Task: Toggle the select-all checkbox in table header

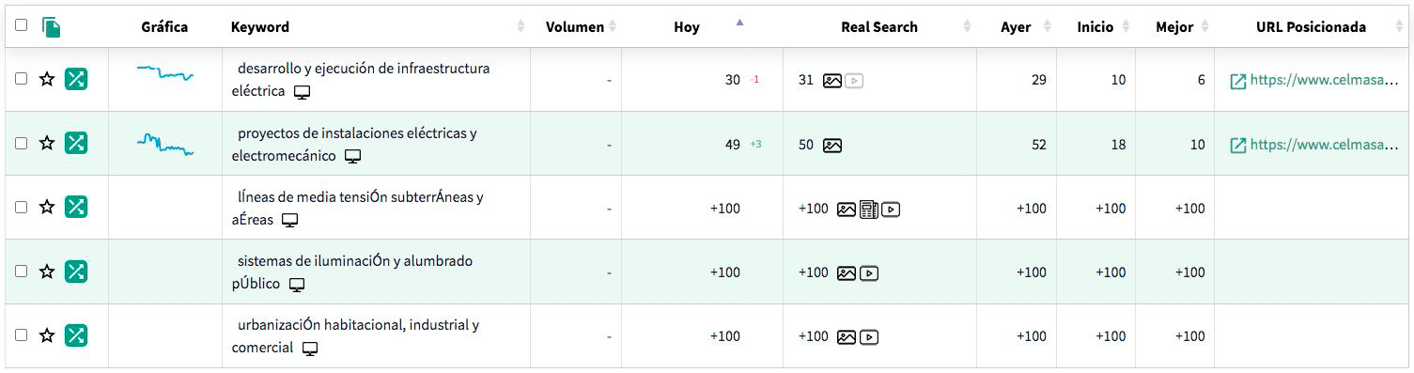Action: point(22,25)
